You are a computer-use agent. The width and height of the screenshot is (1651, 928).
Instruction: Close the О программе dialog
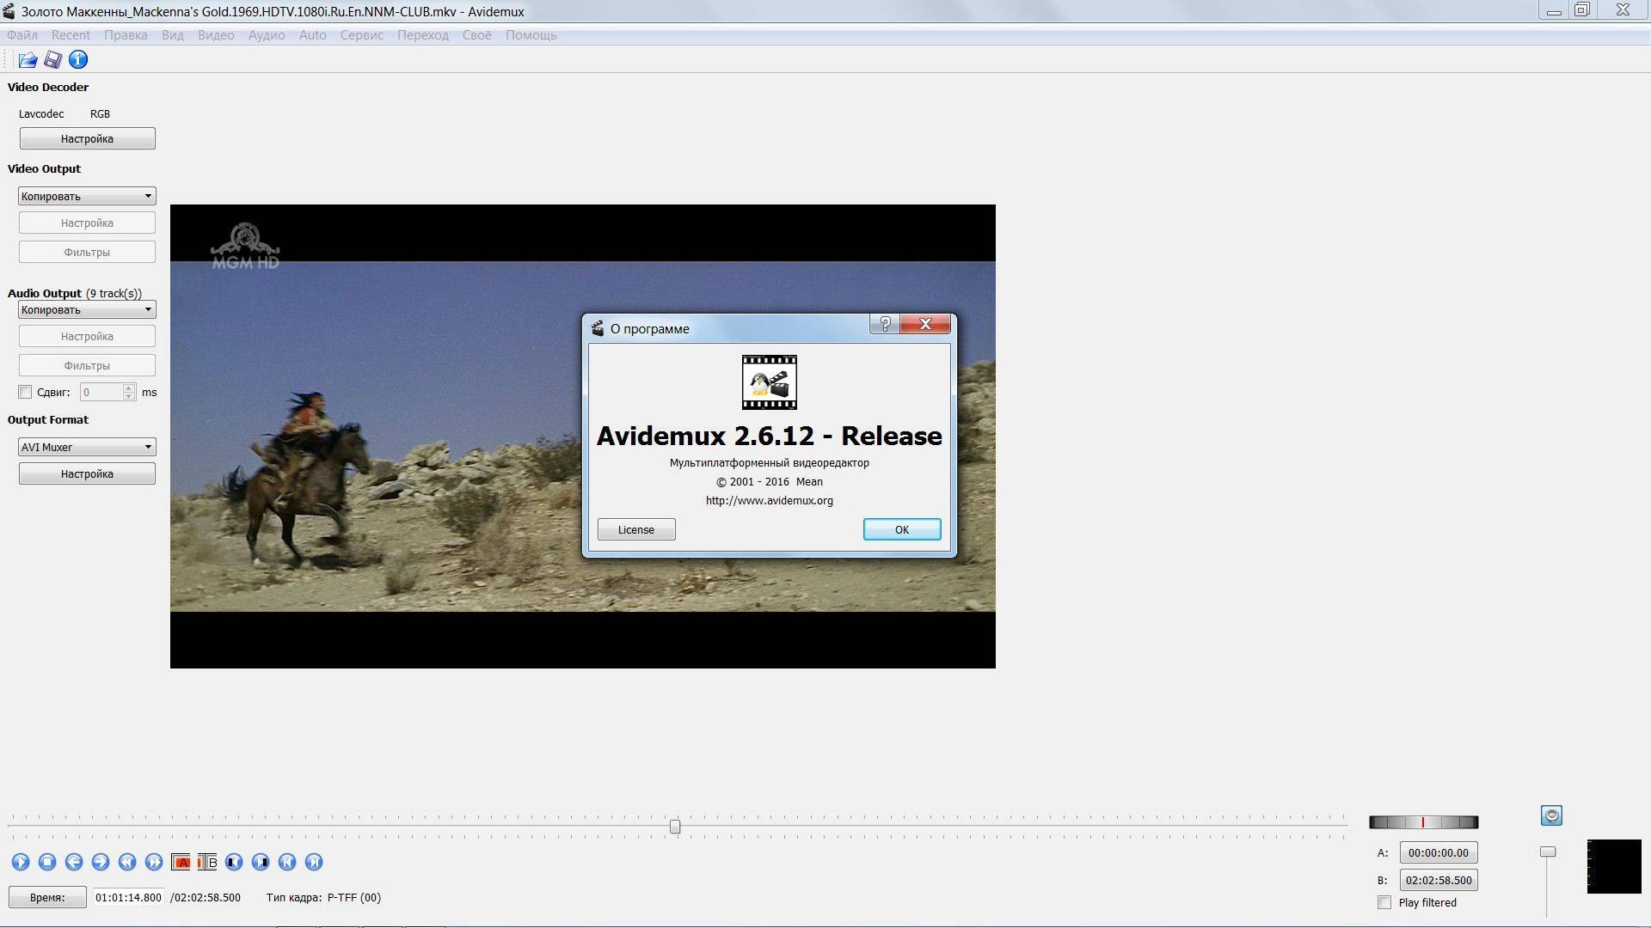[x=925, y=324]
